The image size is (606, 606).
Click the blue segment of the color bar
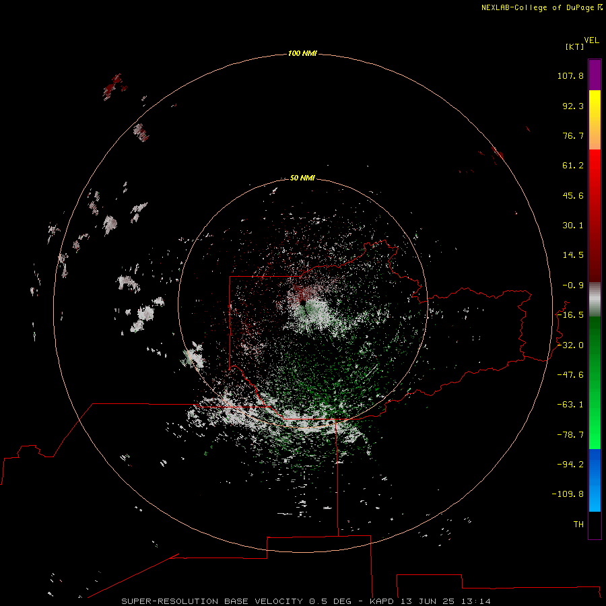pos(595,480)
